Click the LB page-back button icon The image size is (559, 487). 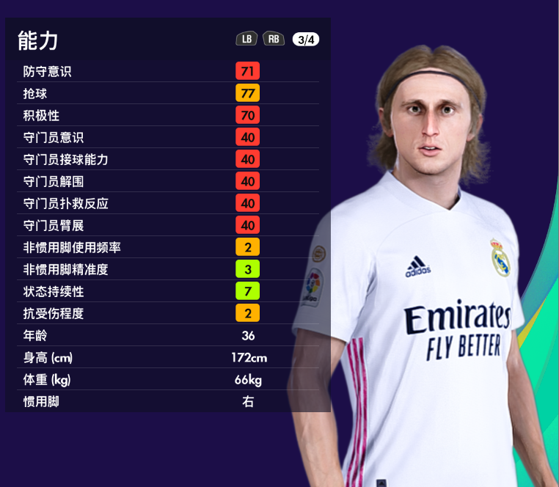[246, 39]
